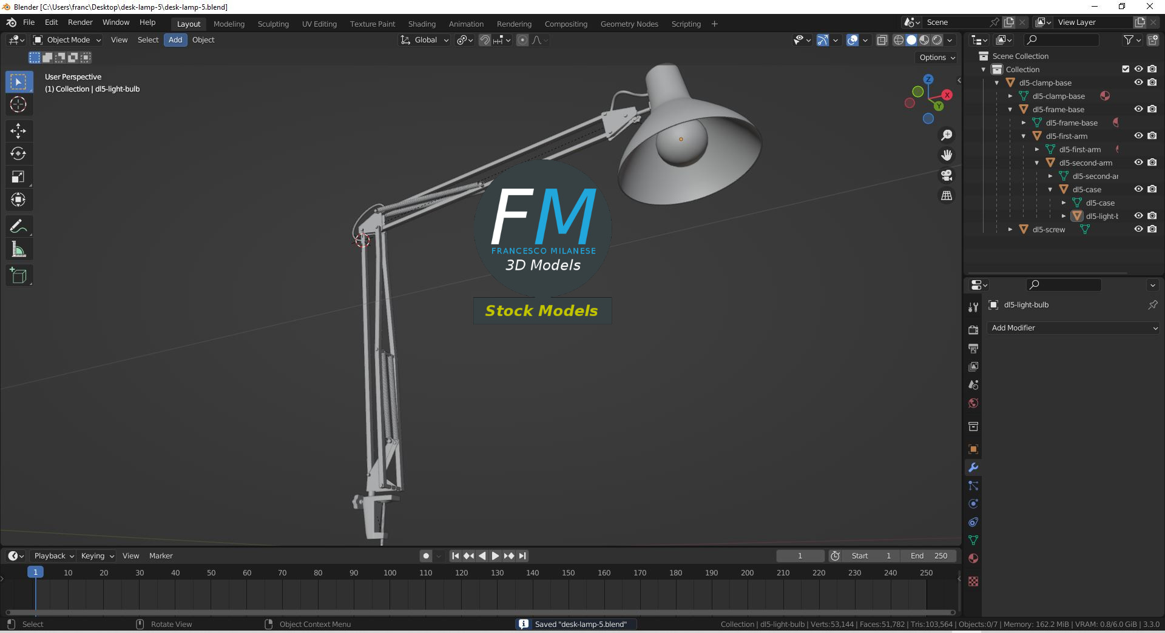Hide dl5-clamp-base in viewport
The width and height of the screenshot is (1165, 633).
coord(1139,82)
